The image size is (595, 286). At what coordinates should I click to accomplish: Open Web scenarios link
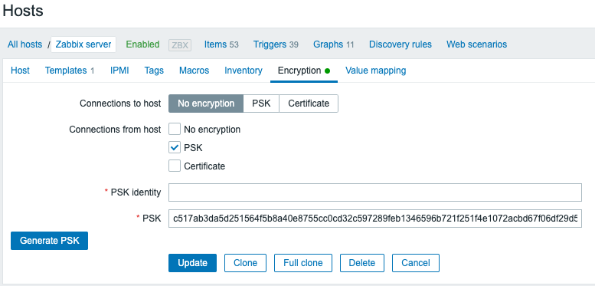[476, 44]
